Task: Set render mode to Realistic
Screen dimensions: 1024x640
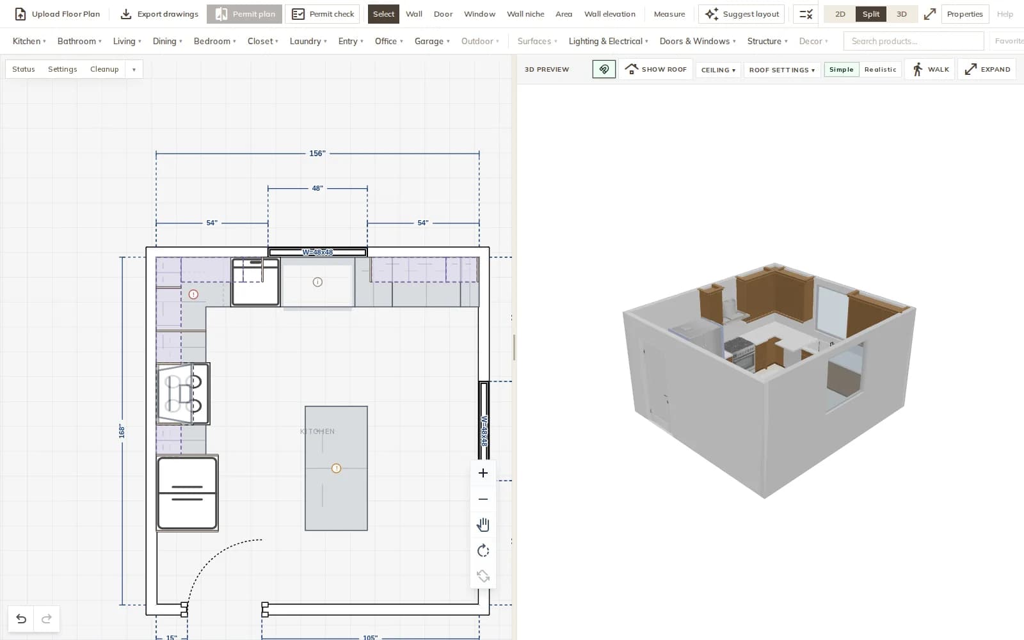Action: click(x=880, y=69)
